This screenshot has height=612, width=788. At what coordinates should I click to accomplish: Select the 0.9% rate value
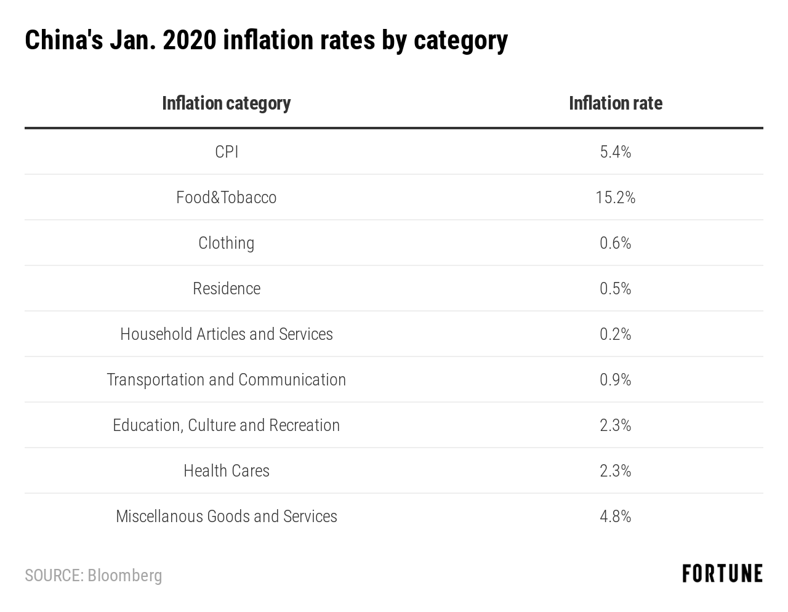coord(615,380)
